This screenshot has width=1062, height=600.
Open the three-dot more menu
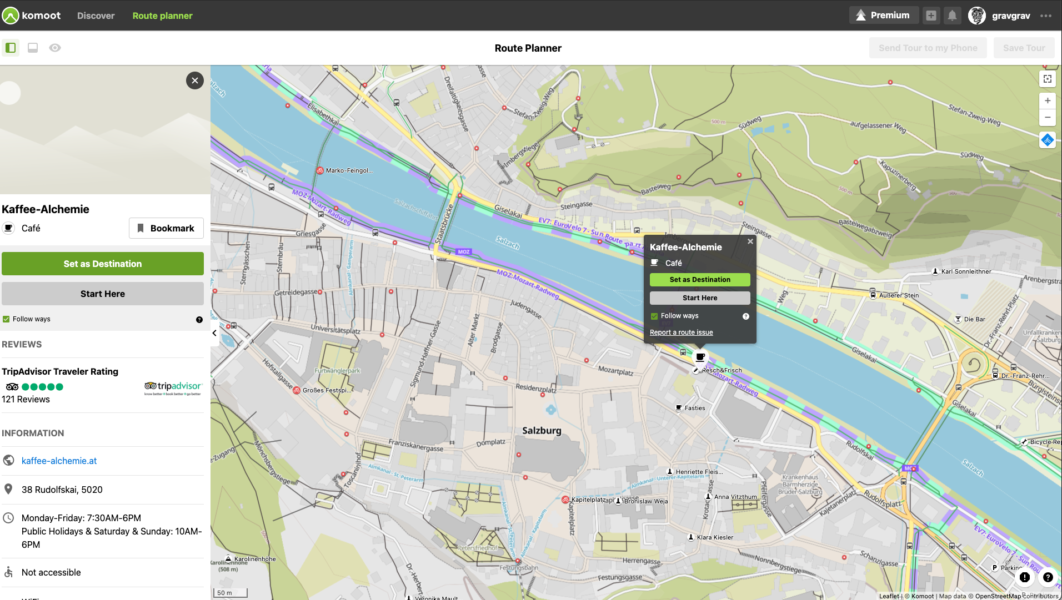[1046, 16]
